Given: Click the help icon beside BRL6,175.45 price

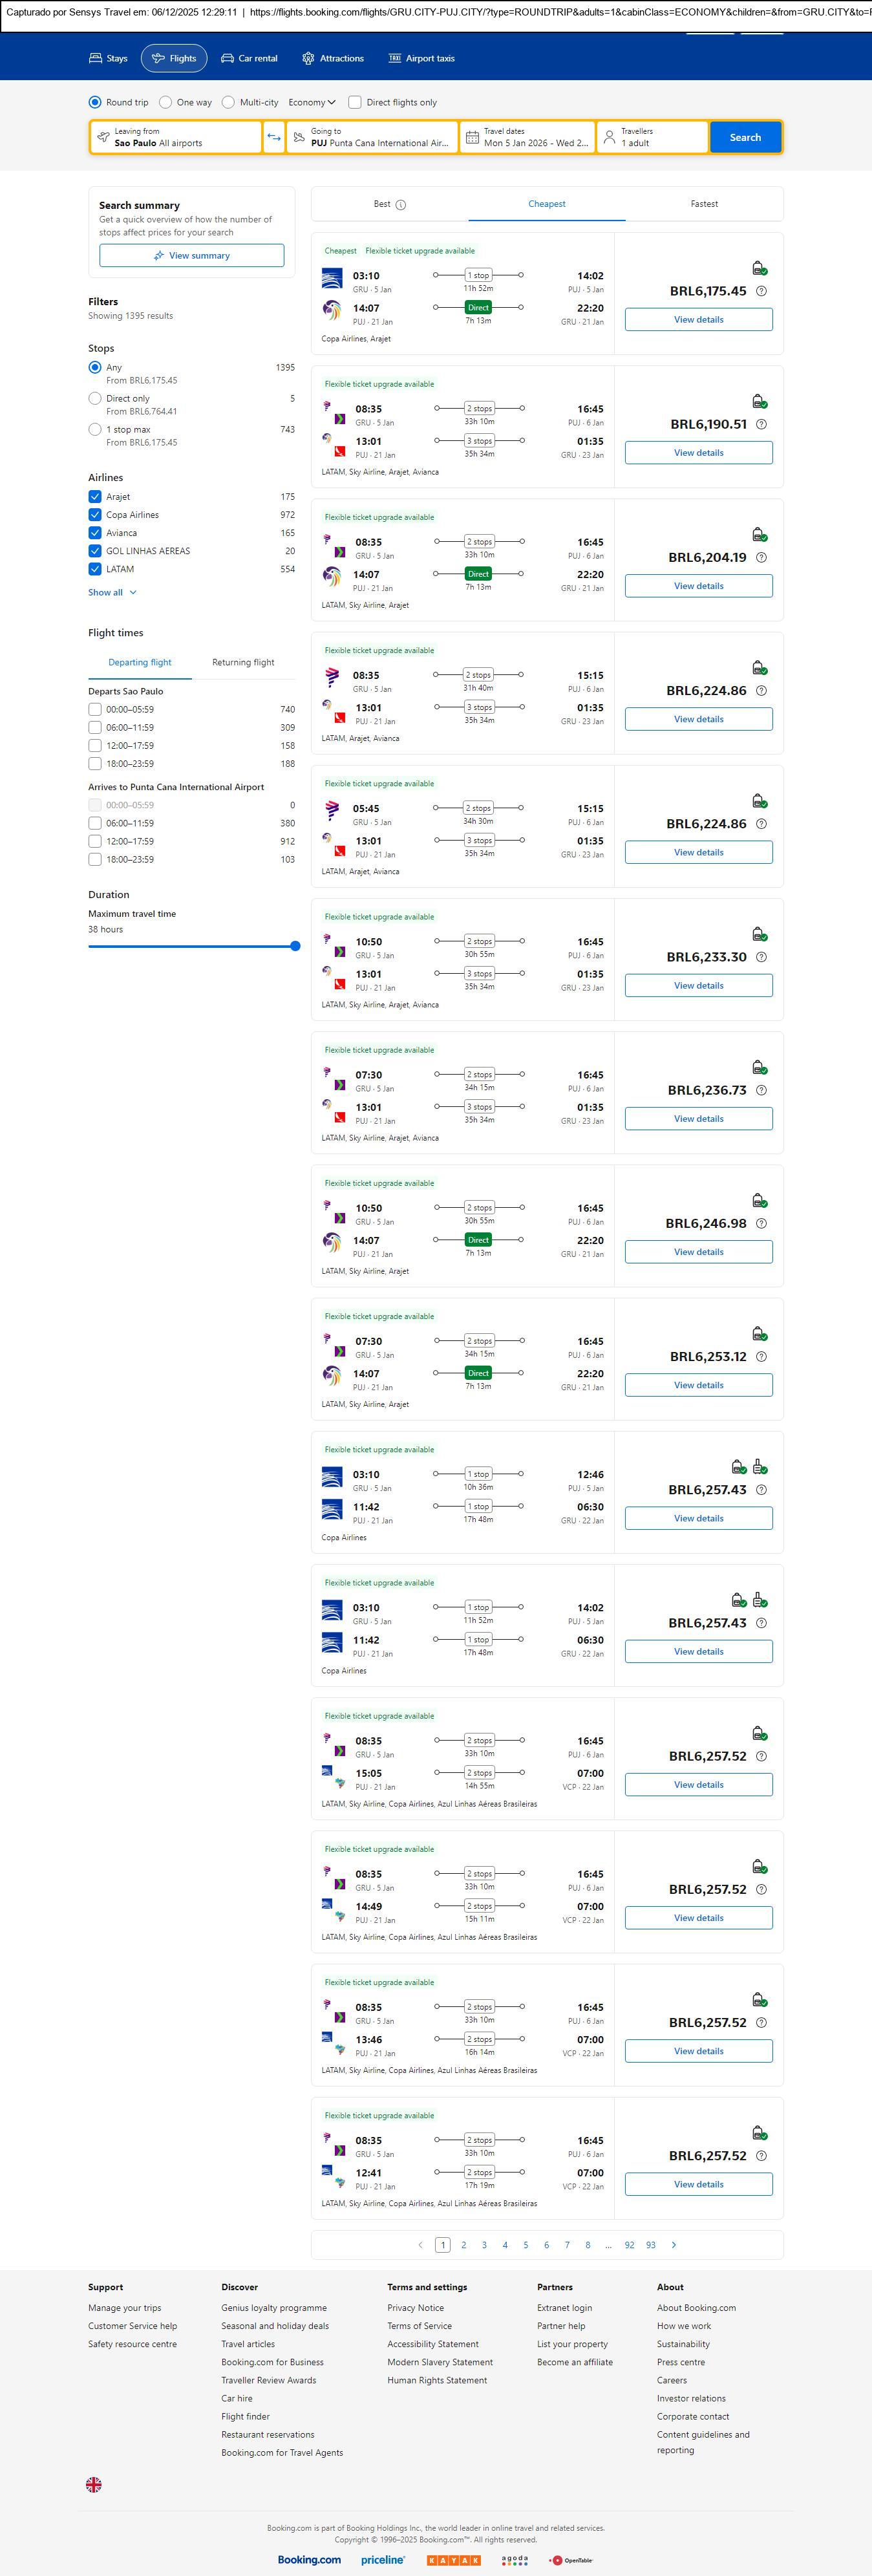Looking at the screenshot, I should pyautogui.click(x=761, y=291).
